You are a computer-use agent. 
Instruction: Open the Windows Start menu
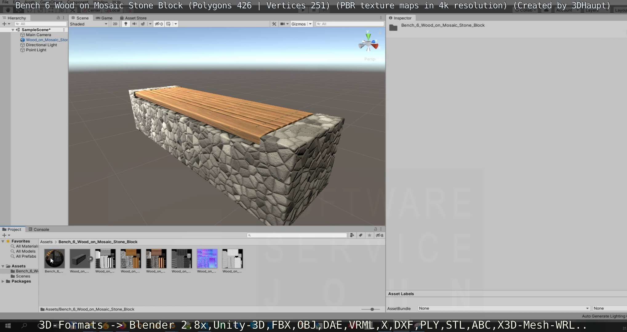click(8, 326)
